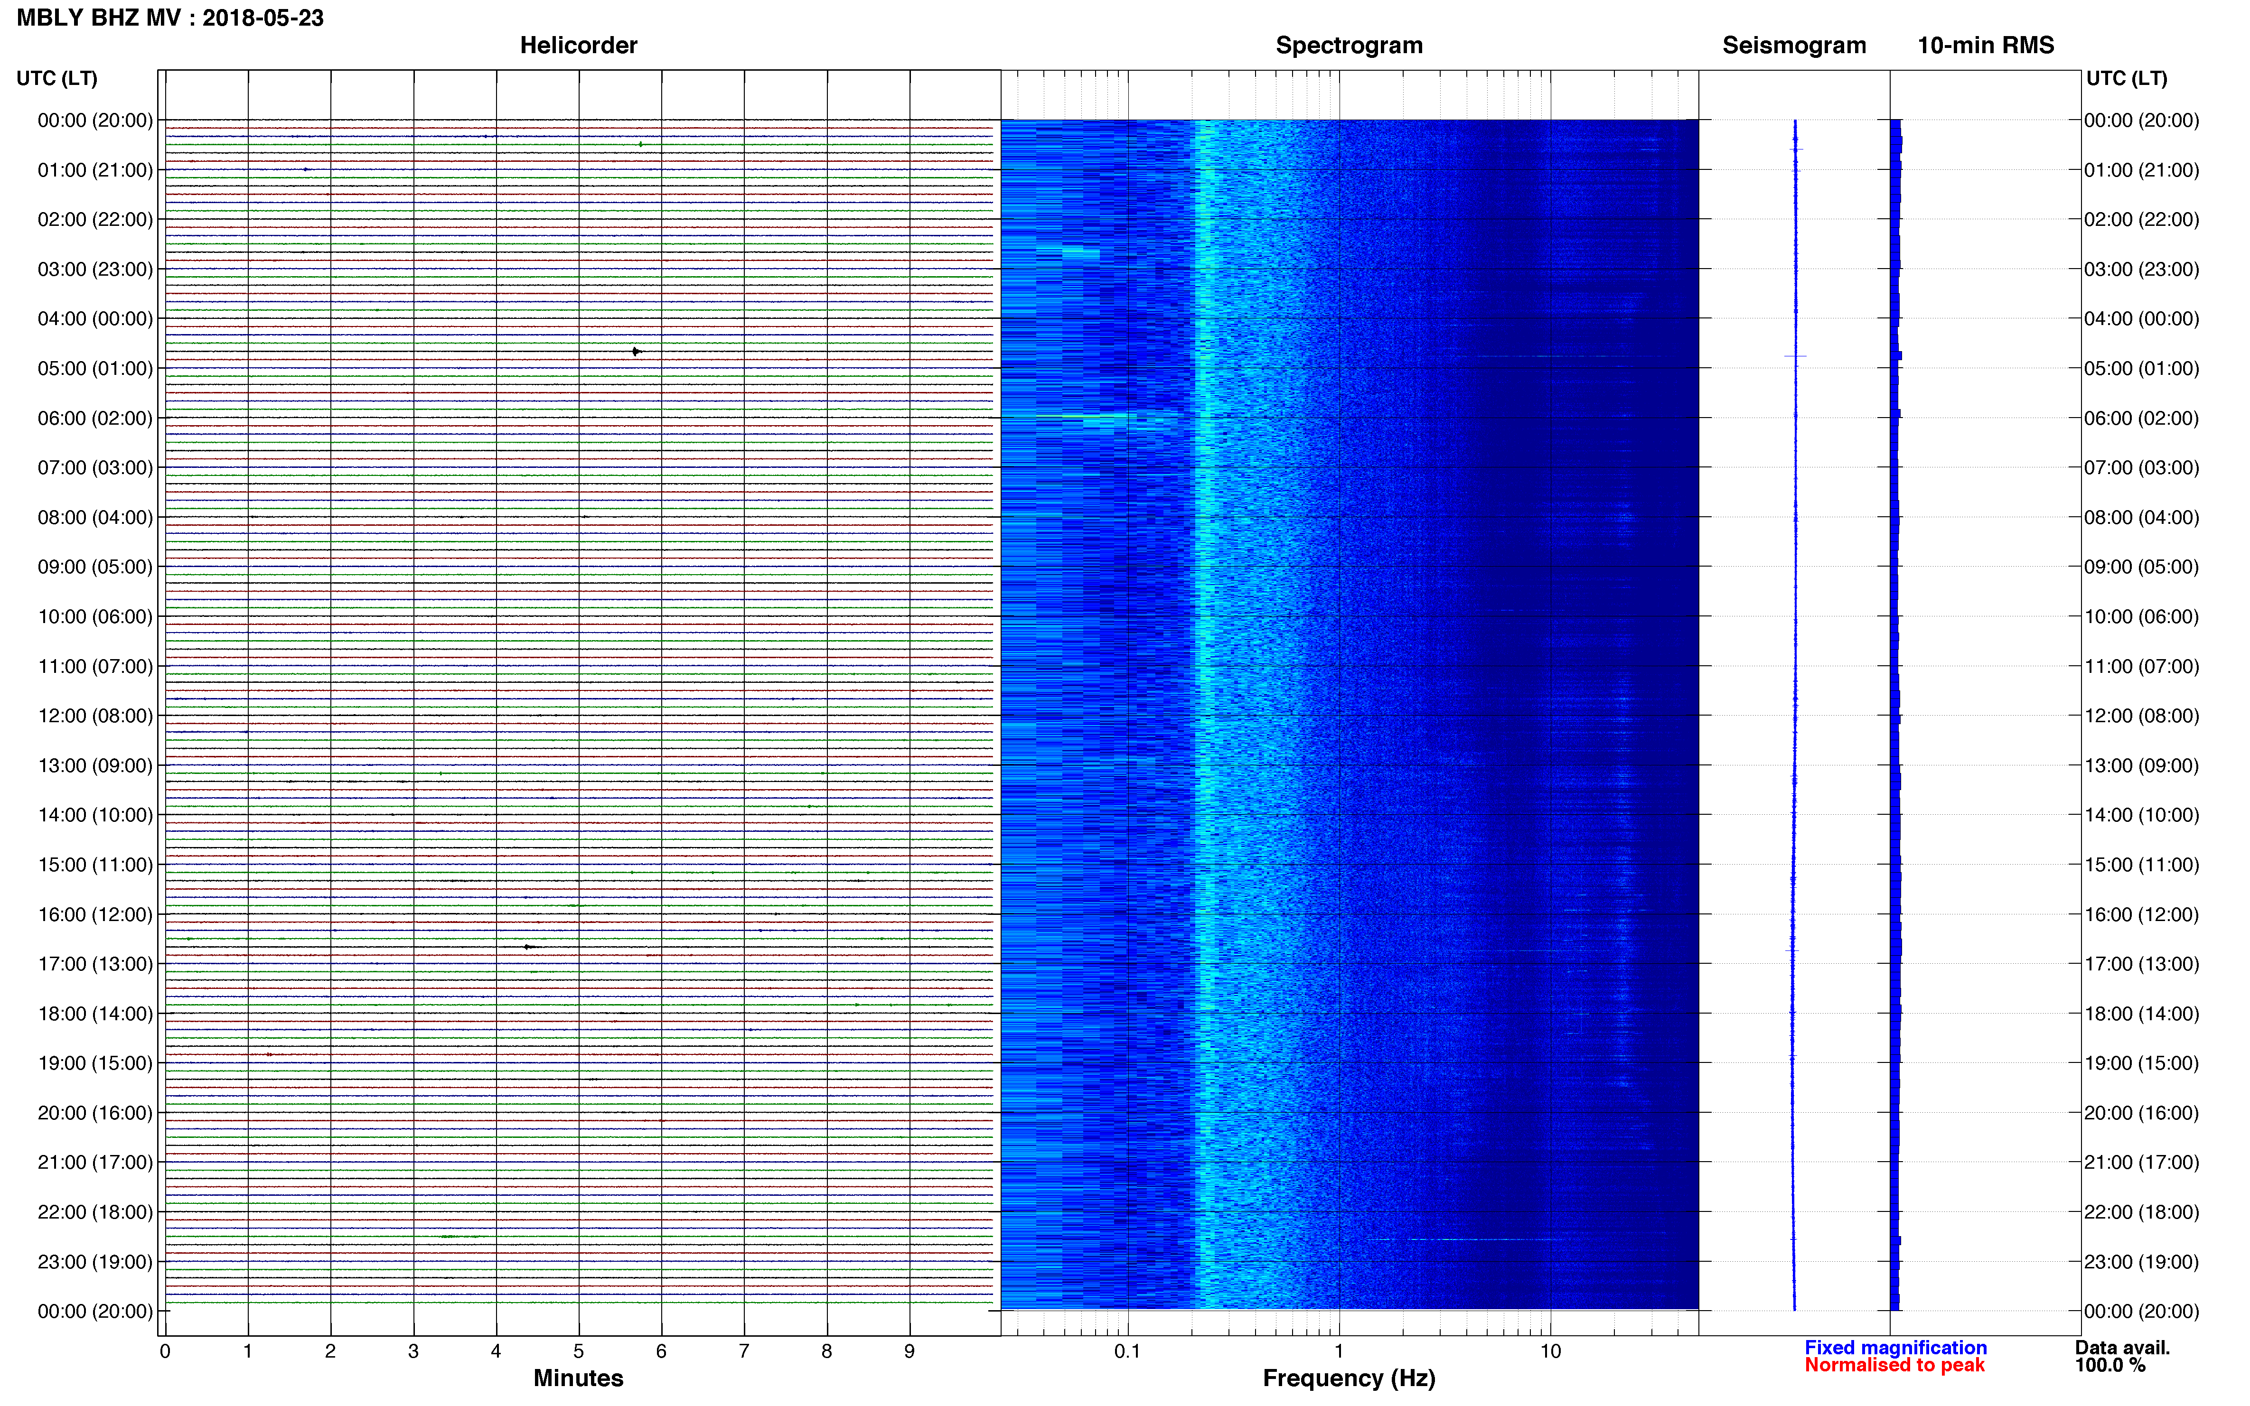Click the blue Fixed magnification legend text
The image size is (2250, 1406).
1895,1348
